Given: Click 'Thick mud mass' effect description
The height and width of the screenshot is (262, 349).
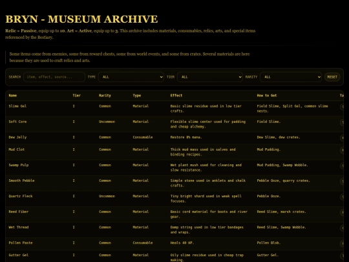Looking at the screenshot, I should click(203, 152).
